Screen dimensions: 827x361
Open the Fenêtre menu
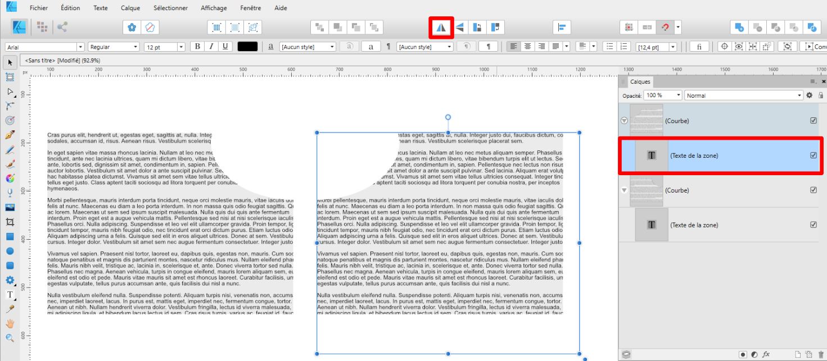click(x=250, y=8)
